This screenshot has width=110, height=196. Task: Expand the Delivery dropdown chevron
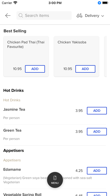(x=103, y=16)
